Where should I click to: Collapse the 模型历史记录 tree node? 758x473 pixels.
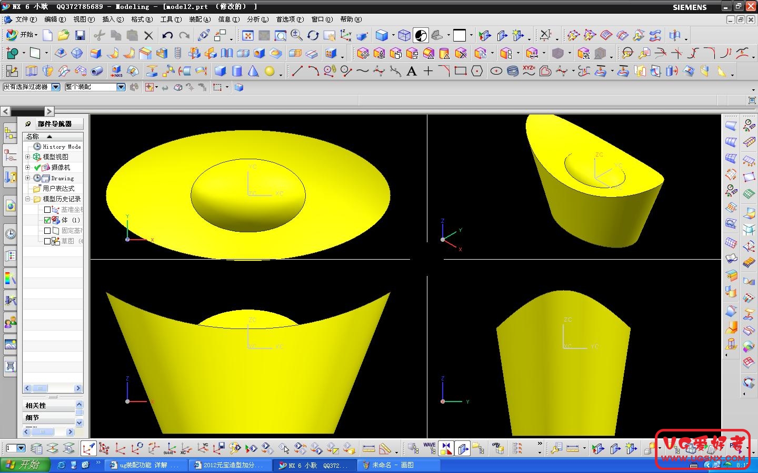coord(28,199)
